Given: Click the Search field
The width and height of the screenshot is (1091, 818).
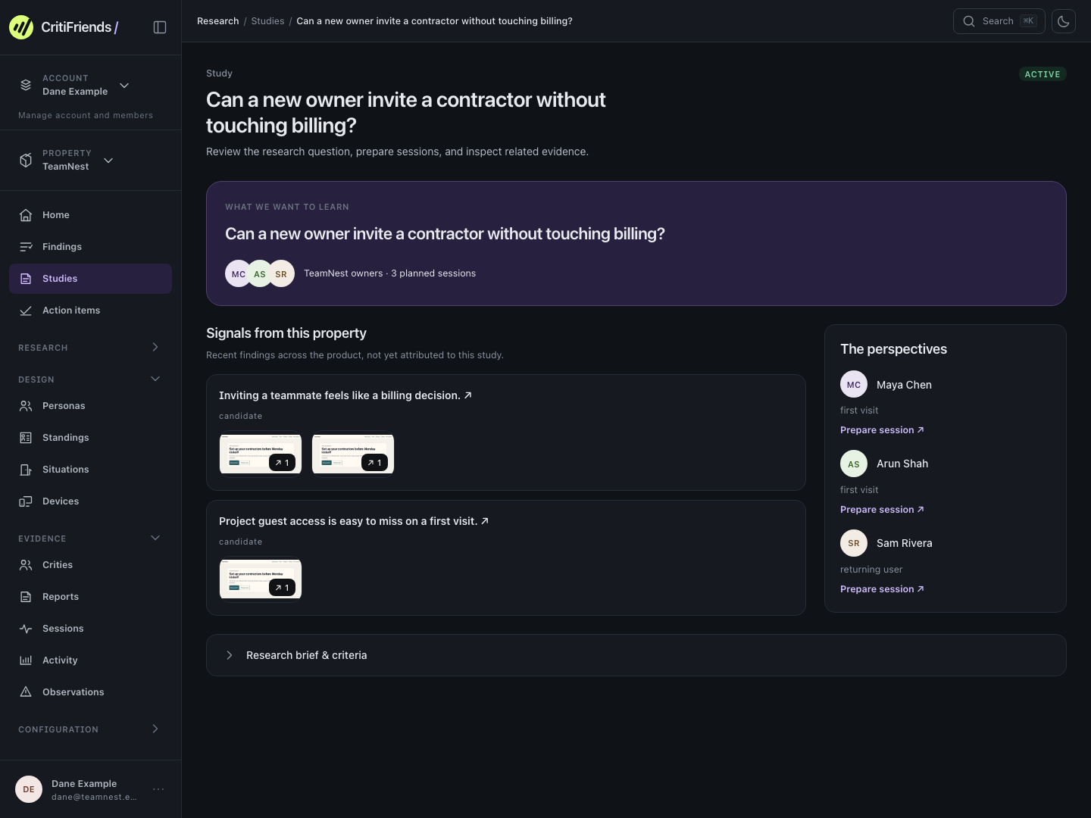Looking at the screenshot, I should [x=999, y=21].
